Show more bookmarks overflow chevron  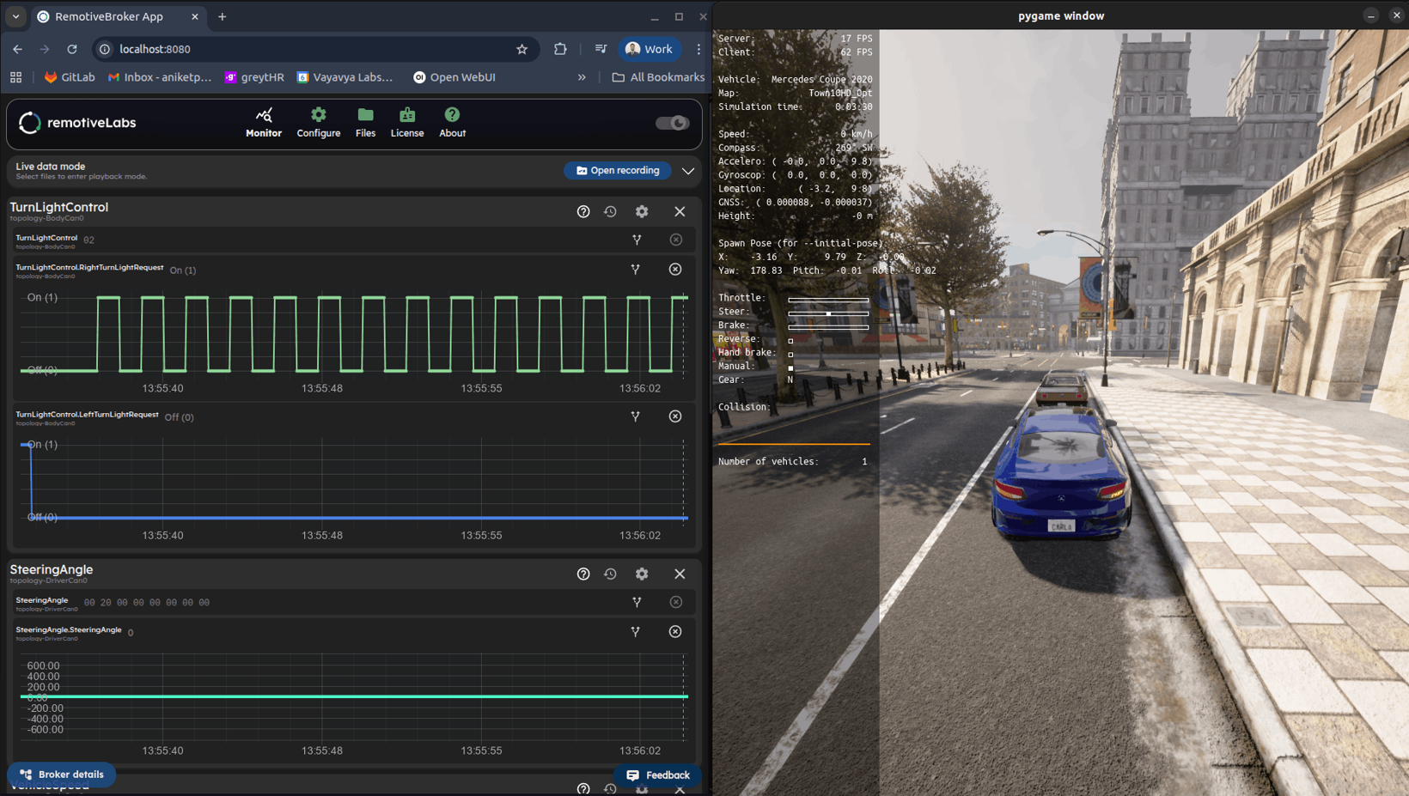click(582, 77)
